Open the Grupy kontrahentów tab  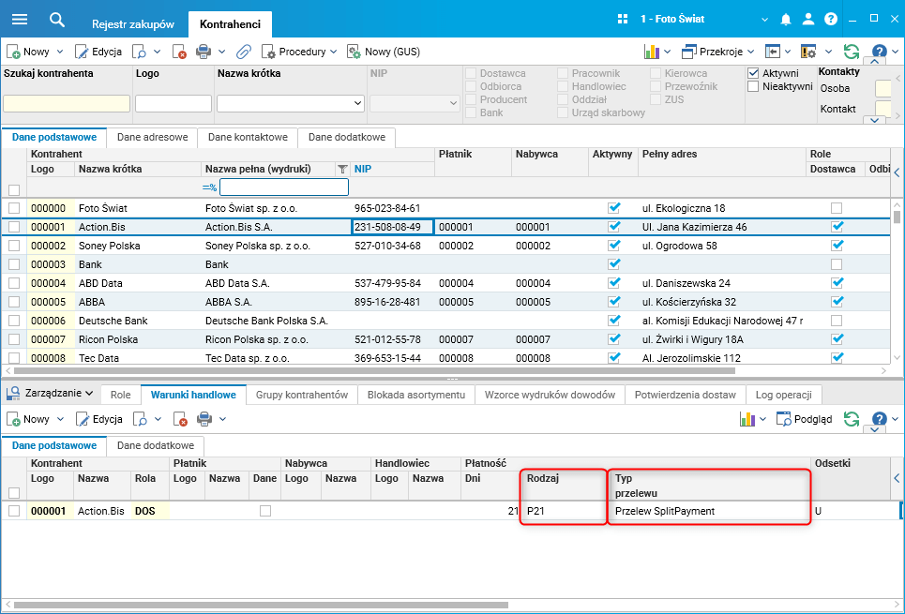(x=302, y=395)
